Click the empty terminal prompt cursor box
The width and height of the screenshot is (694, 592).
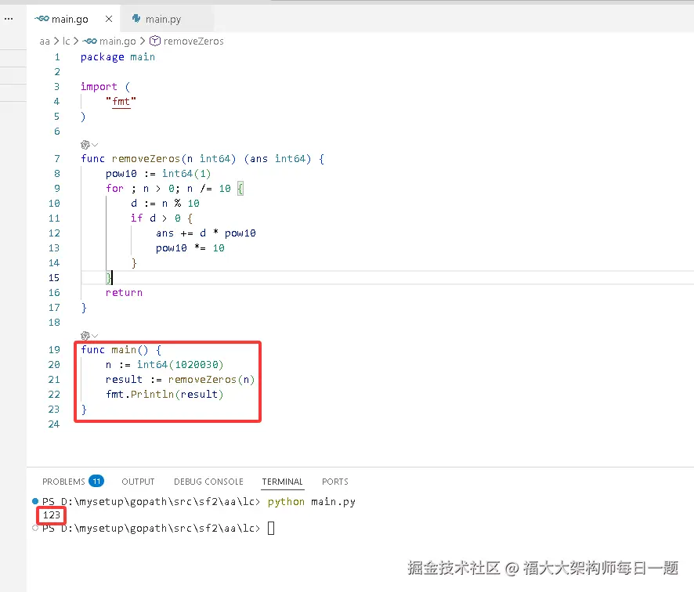271,529
